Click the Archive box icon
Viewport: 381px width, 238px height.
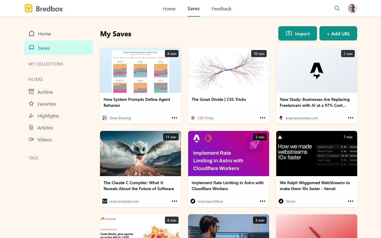[x=31, y=92]
